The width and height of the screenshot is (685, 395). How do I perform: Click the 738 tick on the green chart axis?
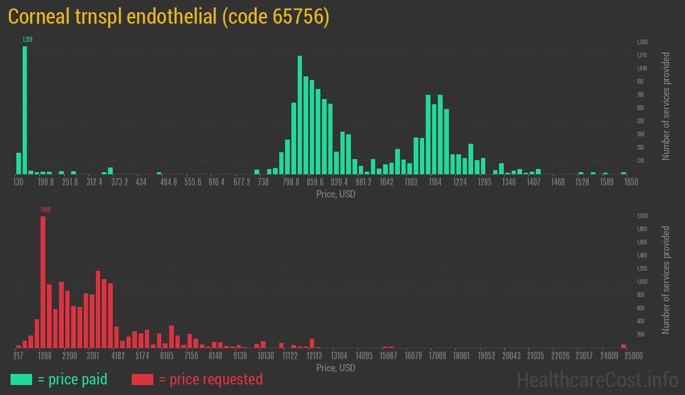coord(263,182)
